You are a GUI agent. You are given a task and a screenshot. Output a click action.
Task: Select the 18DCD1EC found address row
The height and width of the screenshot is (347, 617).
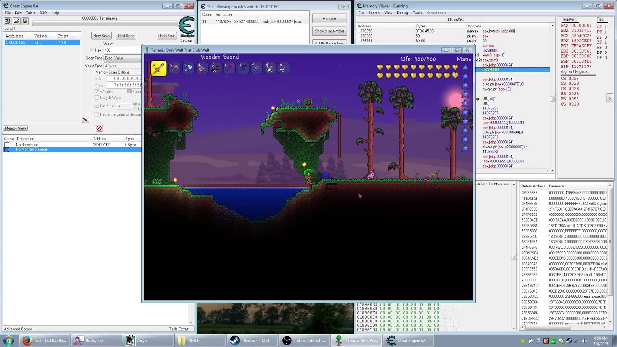(x=42, y=43)
